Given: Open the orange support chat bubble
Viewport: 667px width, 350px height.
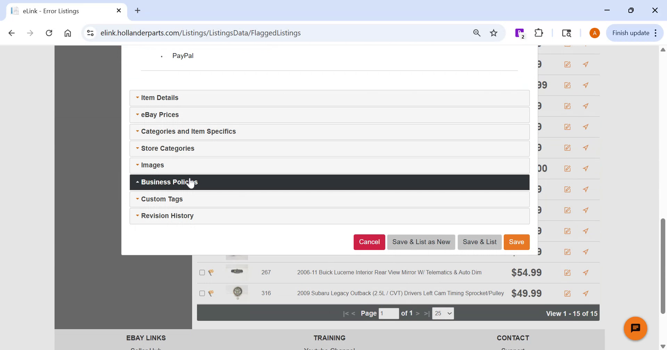Looking at the screenshot, I should pyautogui.click(x=635, y=328).
